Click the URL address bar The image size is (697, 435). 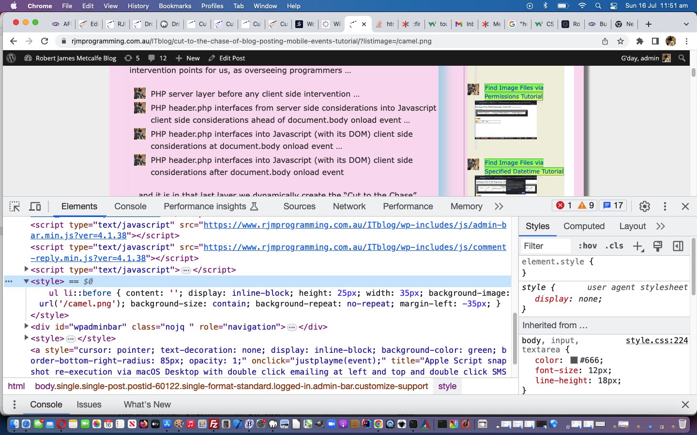(329, 41)
